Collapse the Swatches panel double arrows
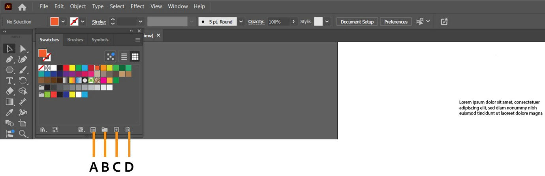This screenshot has width=545, height=176. 132,31
